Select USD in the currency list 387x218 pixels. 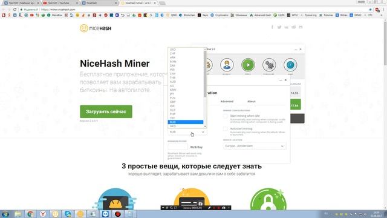point(186,50)
